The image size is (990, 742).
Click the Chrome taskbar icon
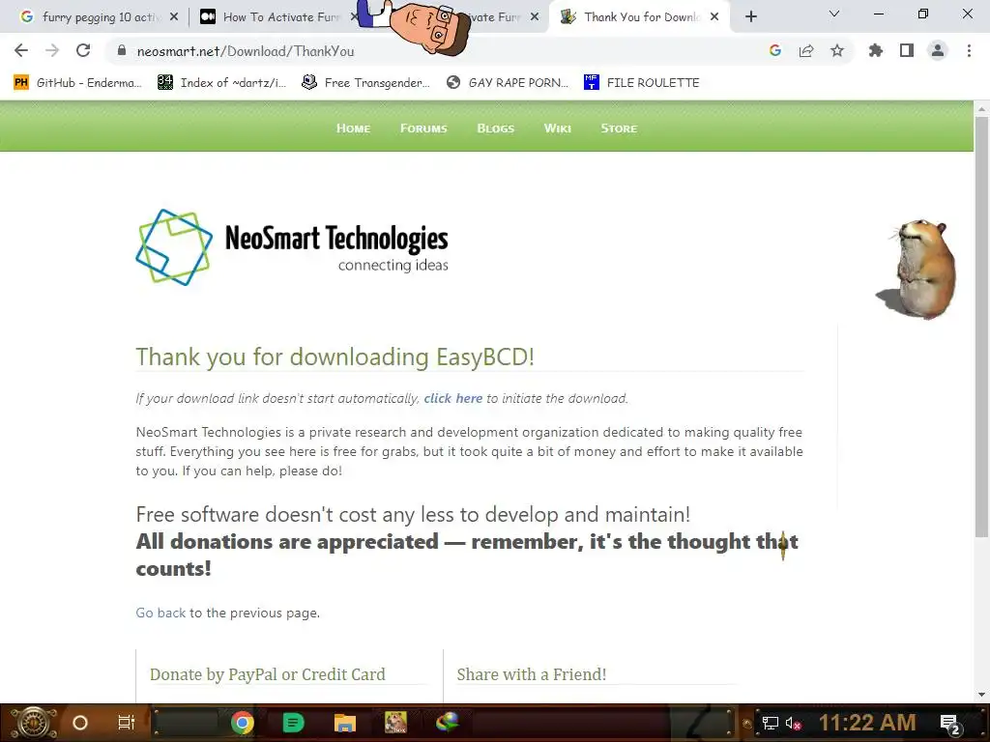click(243, 723)
